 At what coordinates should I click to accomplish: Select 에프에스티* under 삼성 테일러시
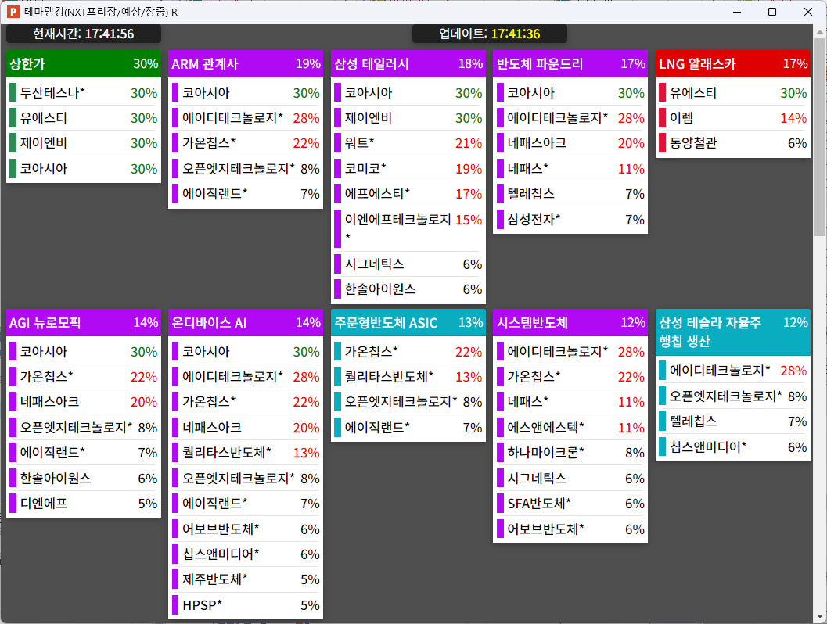click(x=408, y=194)
